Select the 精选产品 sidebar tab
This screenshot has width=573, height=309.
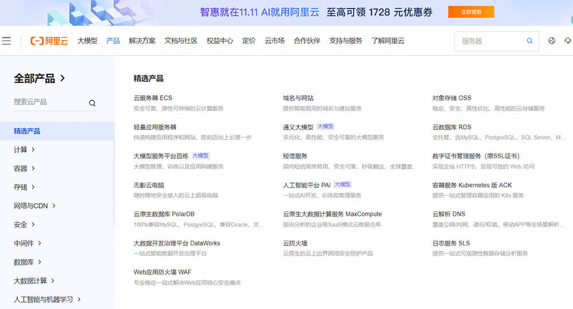click(57, 131)
